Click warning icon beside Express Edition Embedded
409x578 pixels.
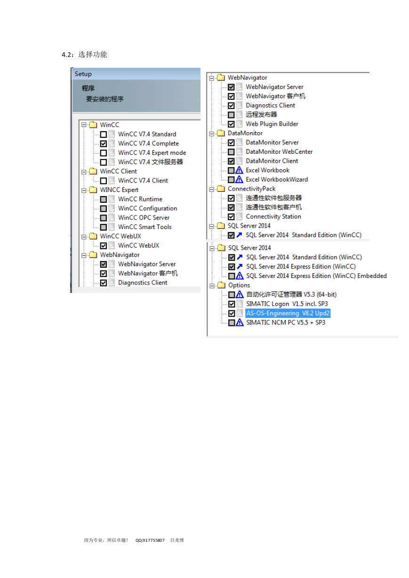[x=240, y=276]
